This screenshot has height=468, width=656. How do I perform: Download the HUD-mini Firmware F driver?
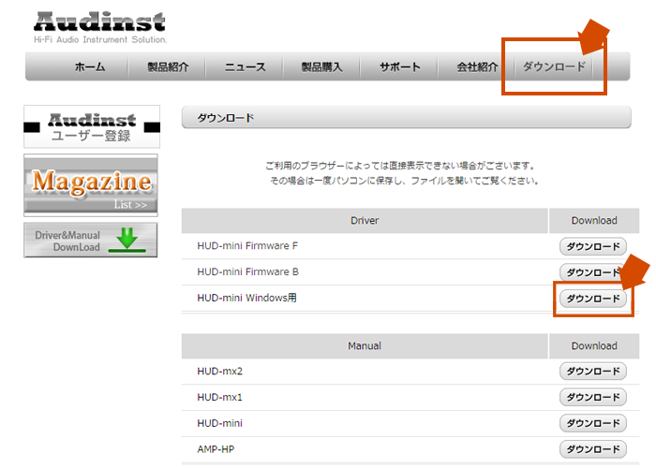pos(593,246)
